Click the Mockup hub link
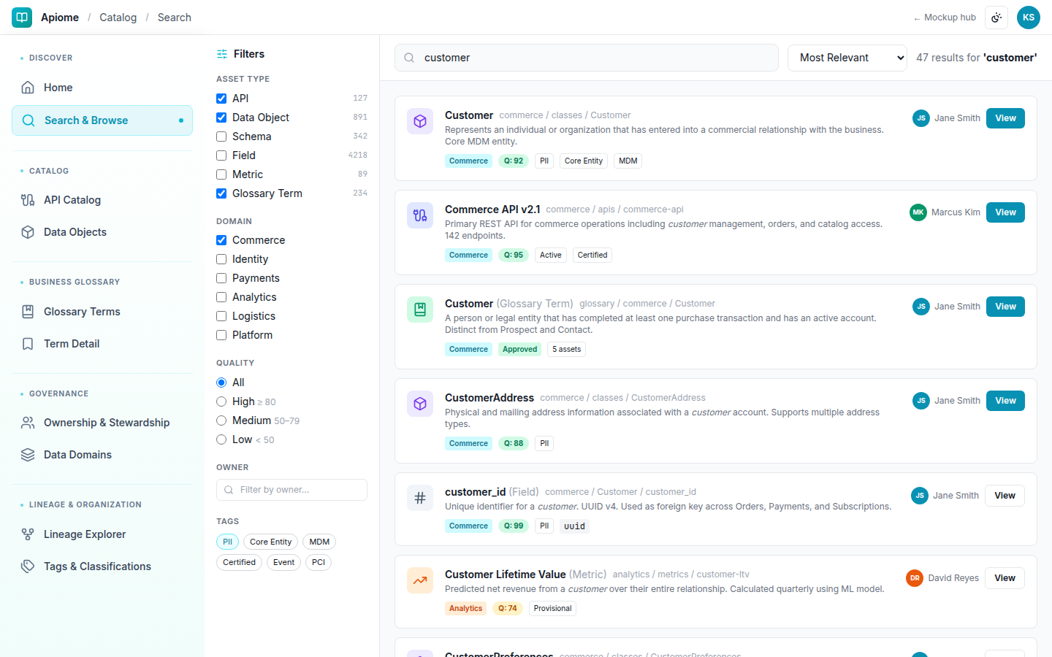Image resolution: width=1052 pixels, height=657 pixels. (945, 18)
